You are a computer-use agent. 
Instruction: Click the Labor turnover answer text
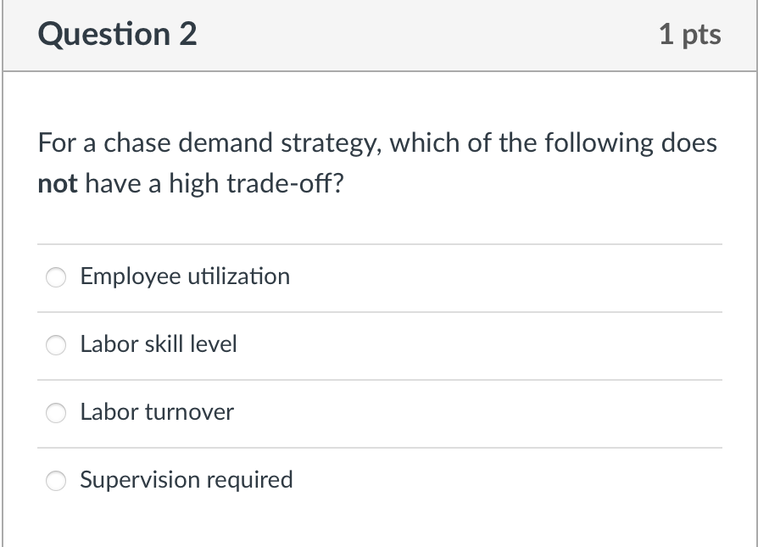[156, 413]
